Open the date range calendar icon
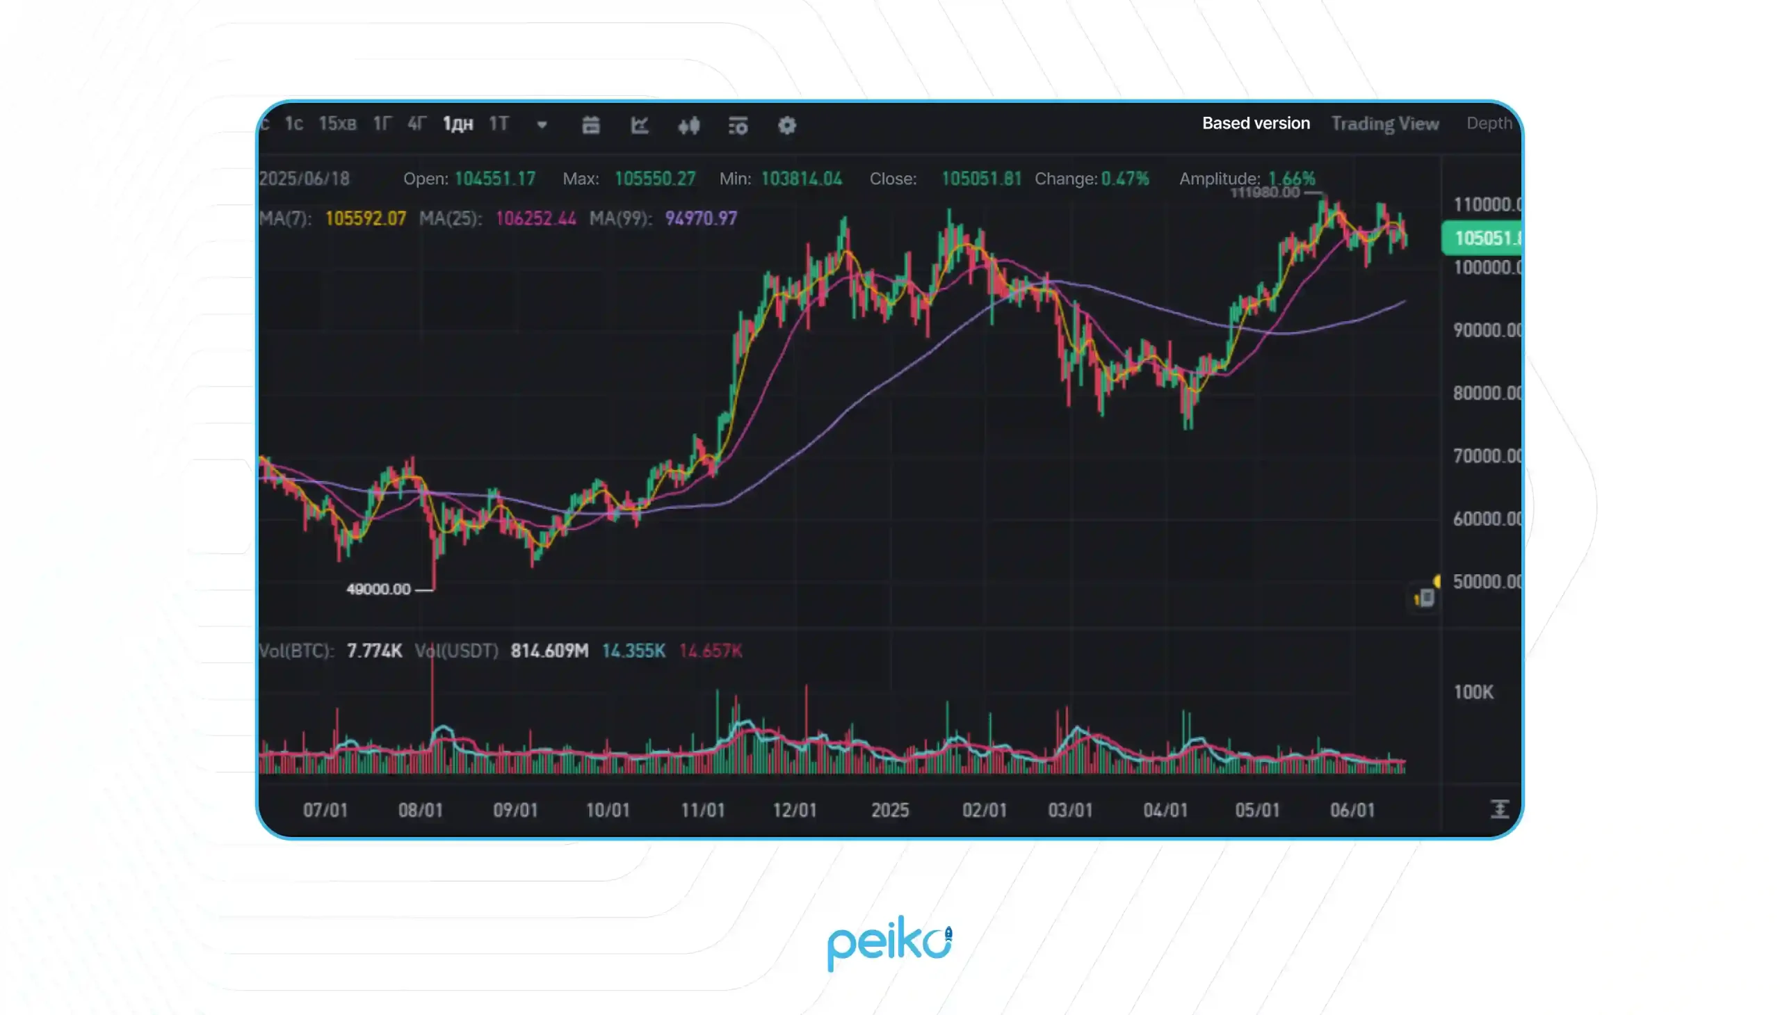Viewport: 1780px width, 1015px height. click(590, 126)
